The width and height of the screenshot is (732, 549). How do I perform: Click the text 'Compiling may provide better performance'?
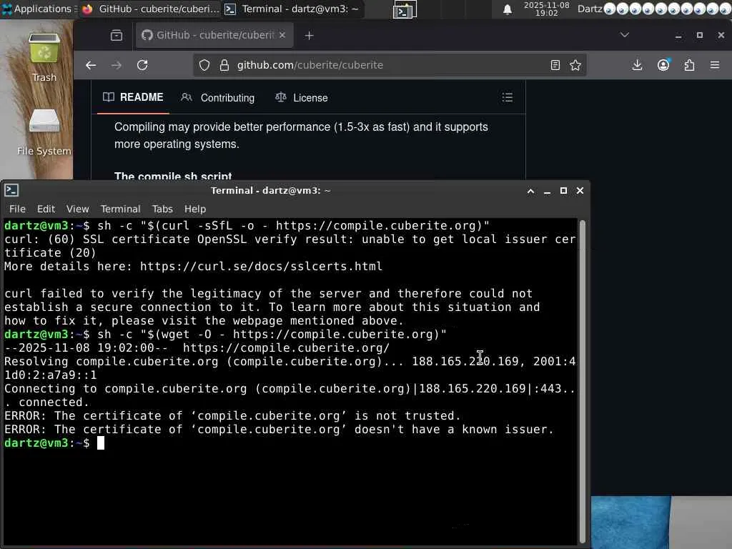click(x=223, y=127)
